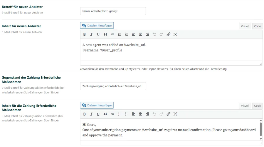
Task: Toggle Underline in the payment action content editor
Action: (98, 114)
